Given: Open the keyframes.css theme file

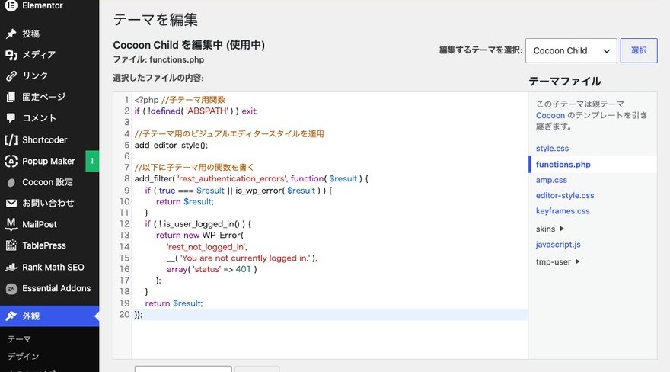Looking at the screenshot, I should click(563, 211).
